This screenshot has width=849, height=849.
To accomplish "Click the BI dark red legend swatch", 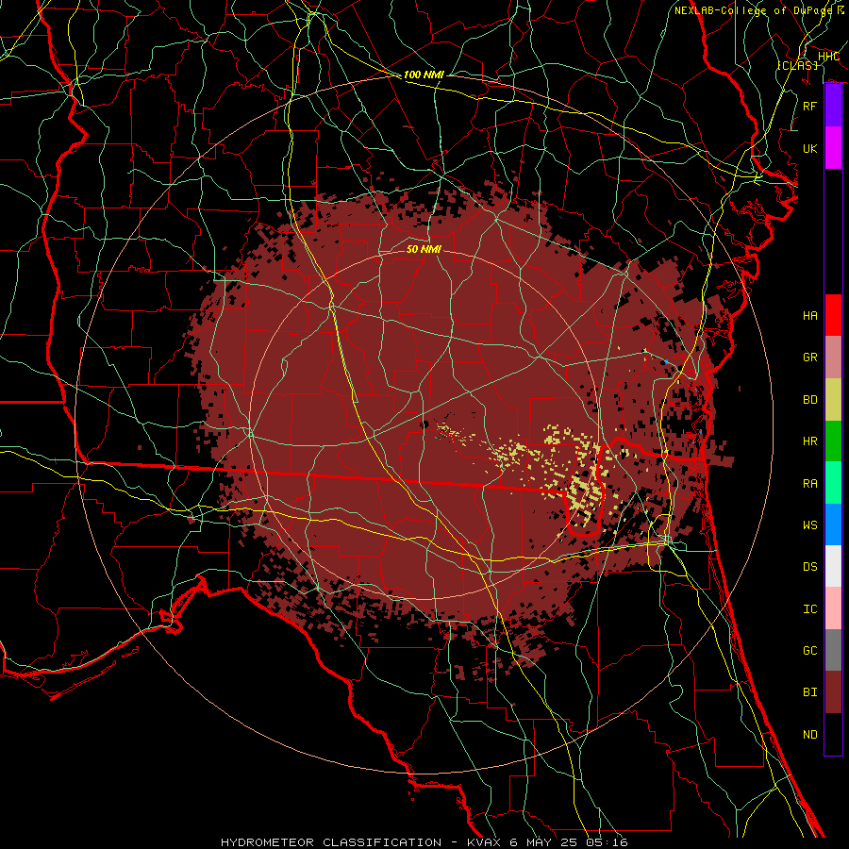I will (x=833, y=692).
